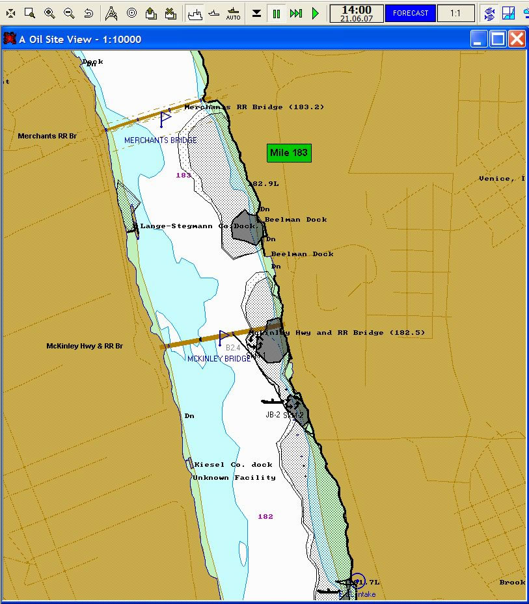This screenshot has width=529, height=604.
Task: Click the fast-forward step button
Action: [295, 14]
